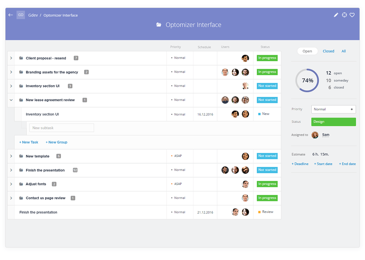365x260 pixels.
Task: Click Sam's avatar next to Assigned to
Action: coord(315,135)
